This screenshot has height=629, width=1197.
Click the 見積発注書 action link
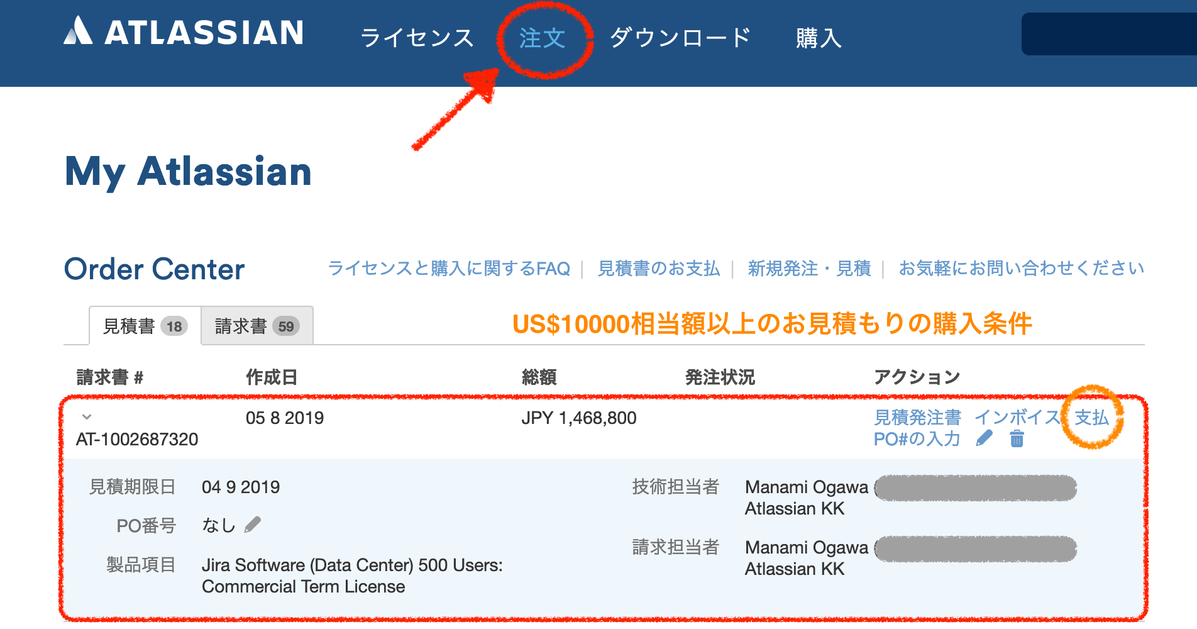(x=918, y=418)
